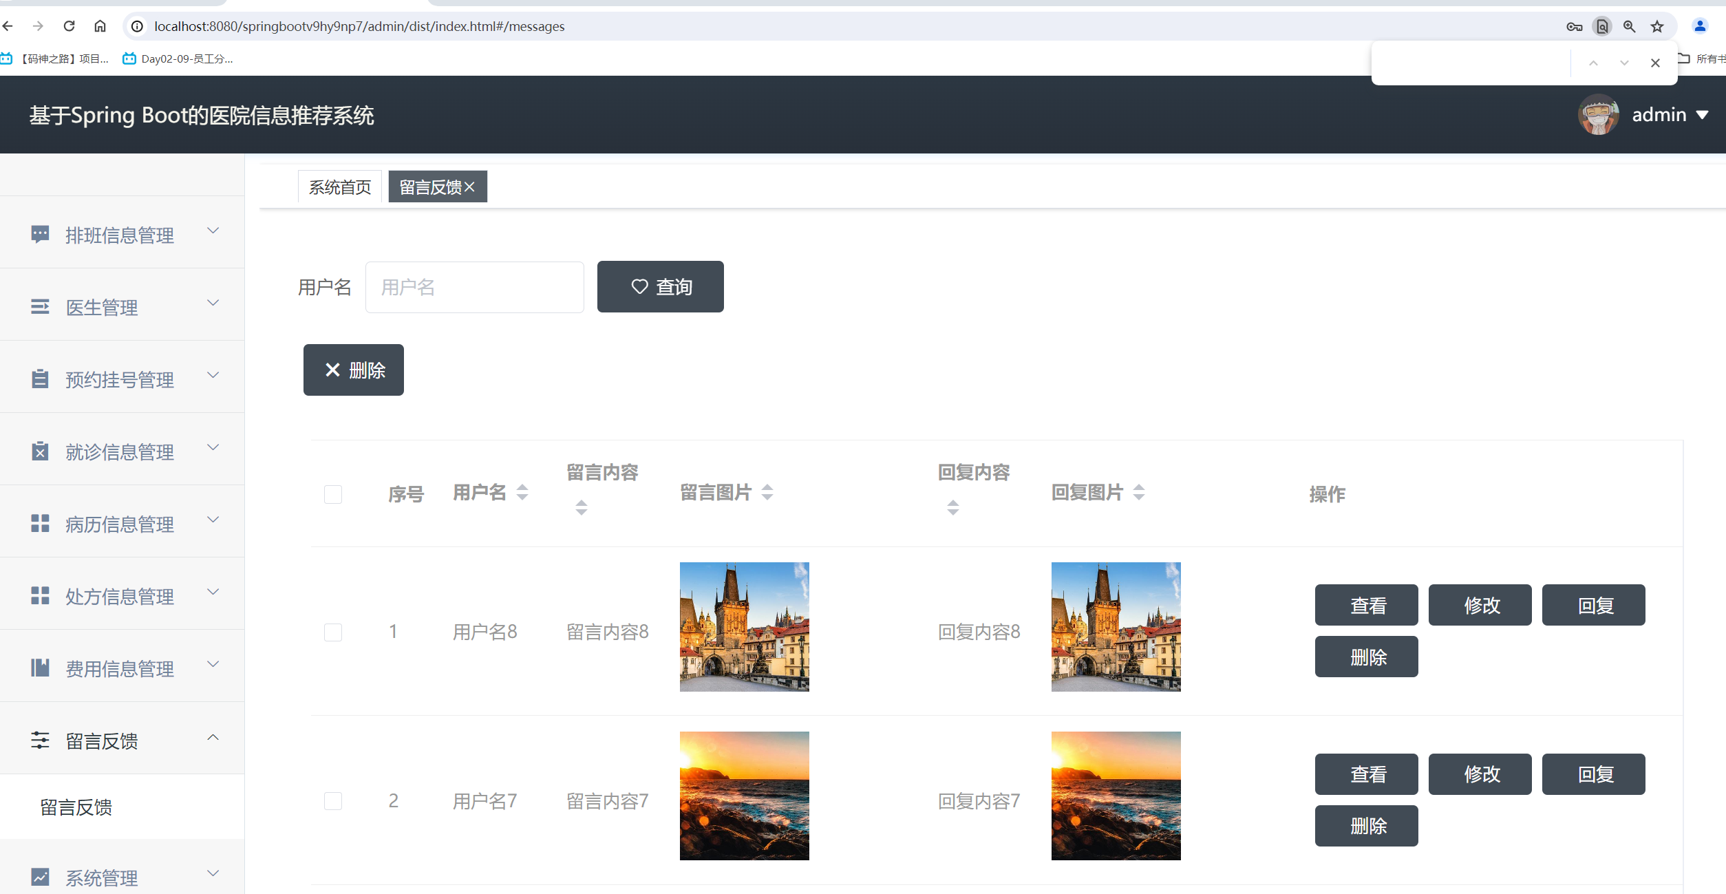Click sort arrows on 留言图片 column
The width and height of the screenshot is (1726, 894).
click(767, 492)
